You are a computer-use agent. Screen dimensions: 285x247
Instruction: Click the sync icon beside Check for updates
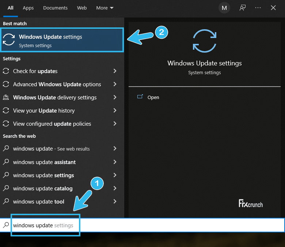(x=6, y=71)
